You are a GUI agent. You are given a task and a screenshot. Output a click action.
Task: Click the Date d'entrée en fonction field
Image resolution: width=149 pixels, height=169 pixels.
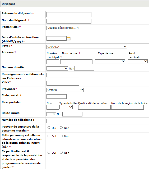(57, 38)
